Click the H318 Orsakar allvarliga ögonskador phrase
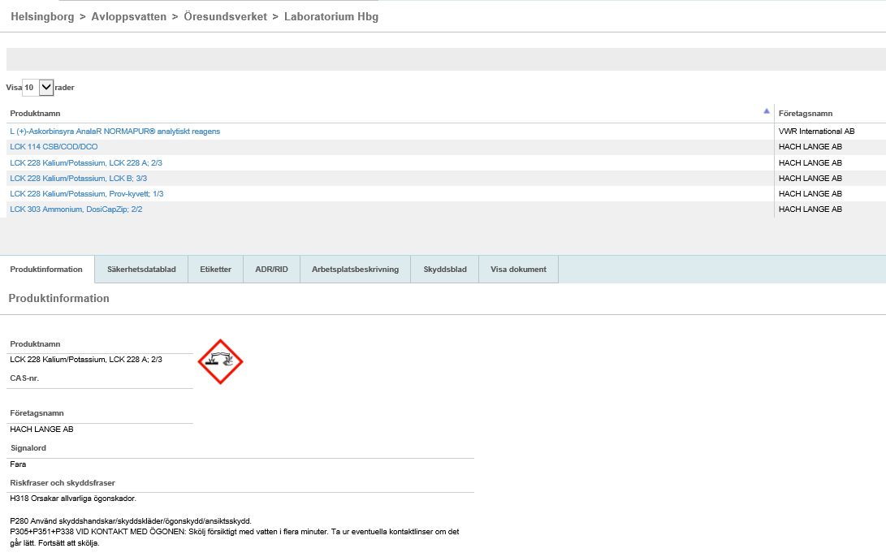886x557 pixels. pos(73,499)
